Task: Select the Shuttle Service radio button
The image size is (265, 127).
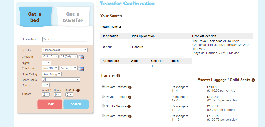Action: tap(103, 106)
